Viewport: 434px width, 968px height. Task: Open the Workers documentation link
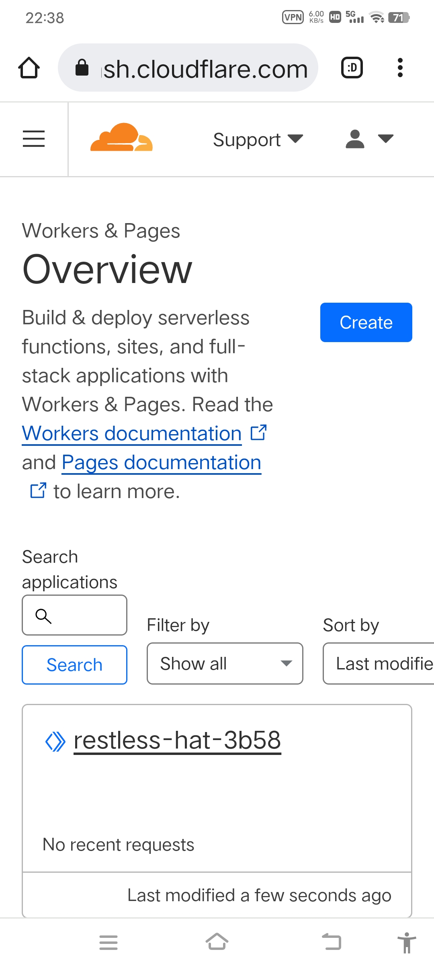(x=132, y=433)
